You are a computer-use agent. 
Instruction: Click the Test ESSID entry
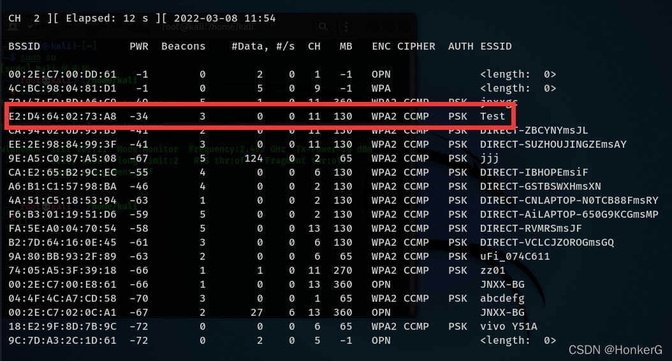coord(492,117)
